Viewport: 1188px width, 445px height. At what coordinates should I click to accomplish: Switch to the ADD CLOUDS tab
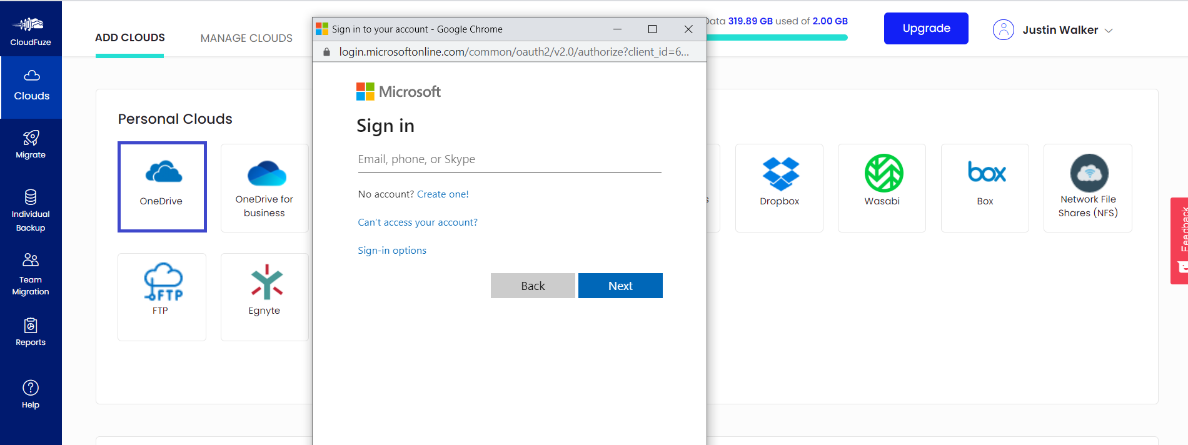click(x=130, y=37)
